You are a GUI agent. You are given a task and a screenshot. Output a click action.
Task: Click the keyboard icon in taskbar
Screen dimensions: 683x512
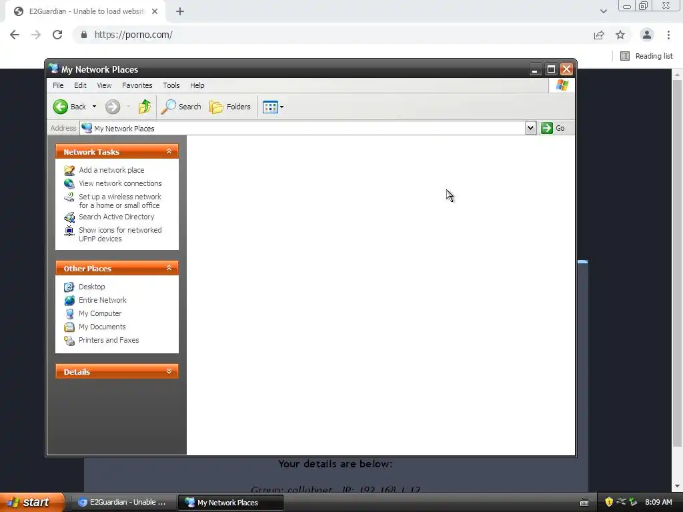point(584,503)
